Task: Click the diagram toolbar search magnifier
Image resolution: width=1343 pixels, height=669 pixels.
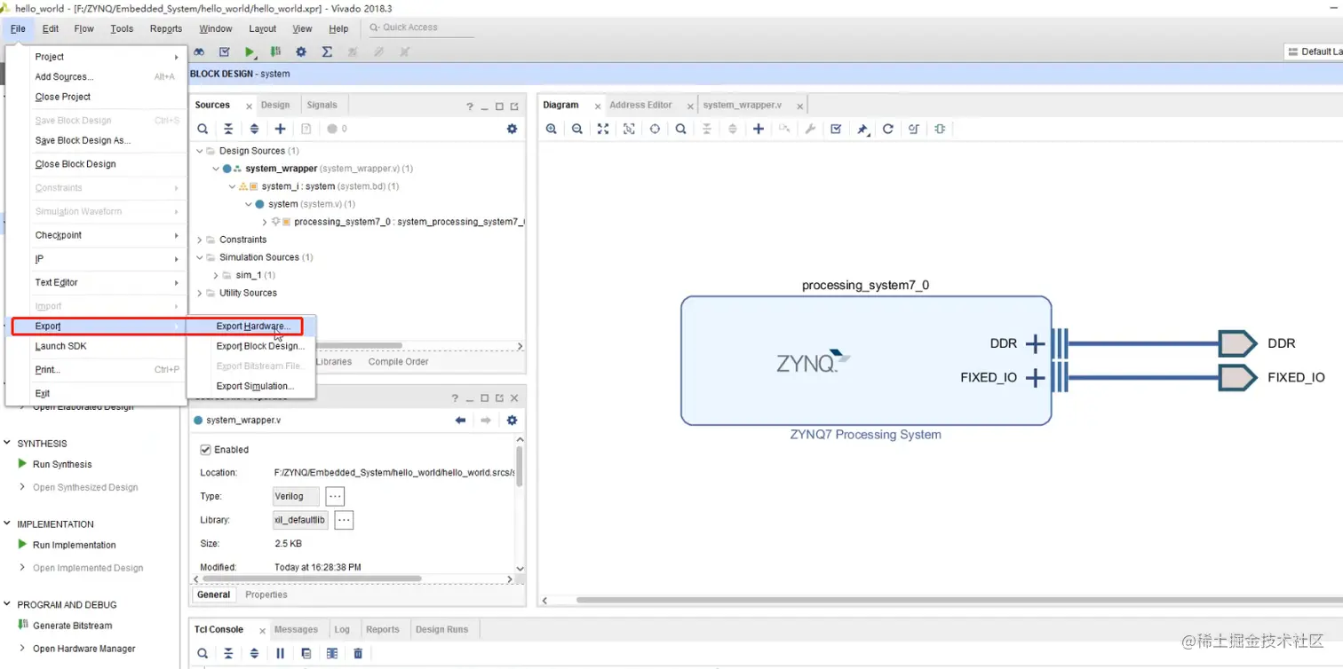Action: coord(680,129)
